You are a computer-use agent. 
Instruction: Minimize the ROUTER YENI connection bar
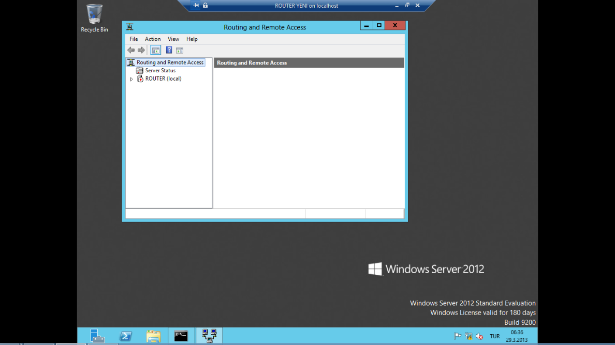[397, 6]
